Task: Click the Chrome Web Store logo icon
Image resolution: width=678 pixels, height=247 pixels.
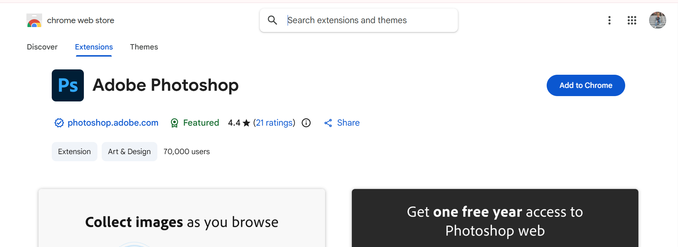Action: point(34,21)
